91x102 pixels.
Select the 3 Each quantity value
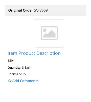[27, 68]
